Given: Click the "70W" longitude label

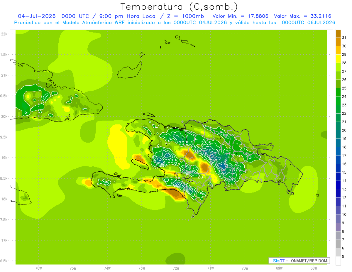Looking at the screenshot, I should 245,268.
